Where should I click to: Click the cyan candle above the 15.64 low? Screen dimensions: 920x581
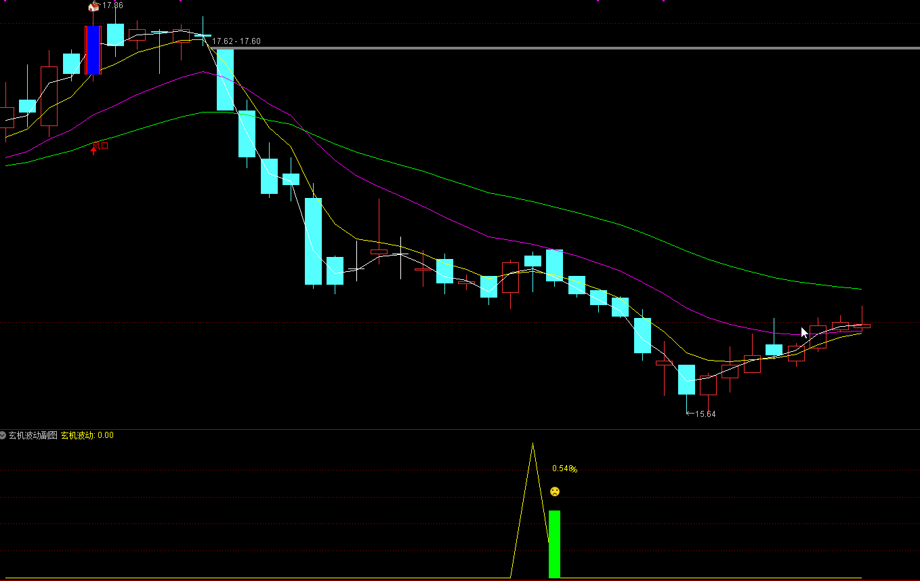tap(686, 379)
